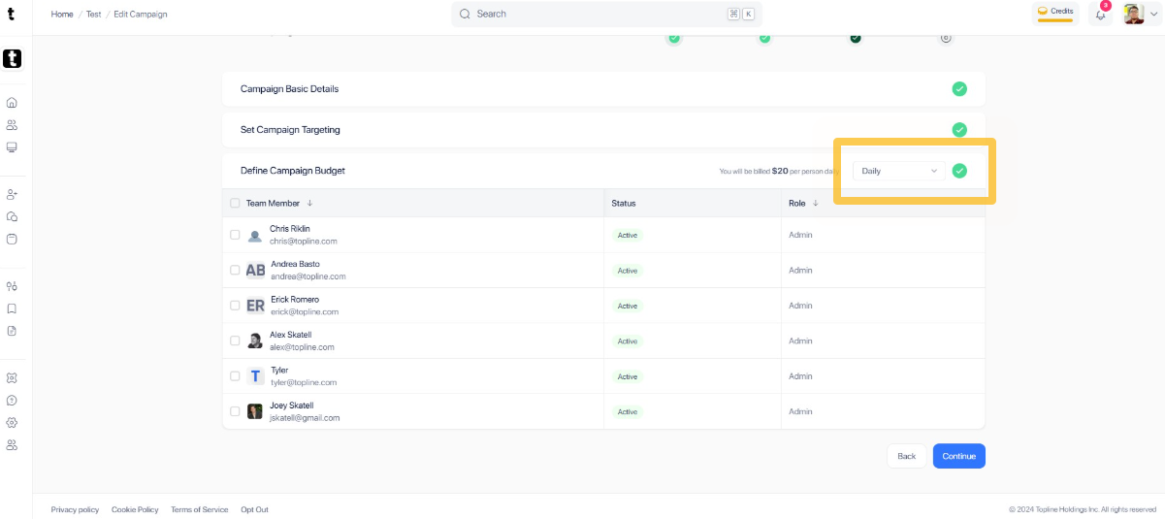Image resolution: width=1165 pixels, height=519 pixels.
Task: Click the Active badge in Joey Skatell's row
Action: 628,411
